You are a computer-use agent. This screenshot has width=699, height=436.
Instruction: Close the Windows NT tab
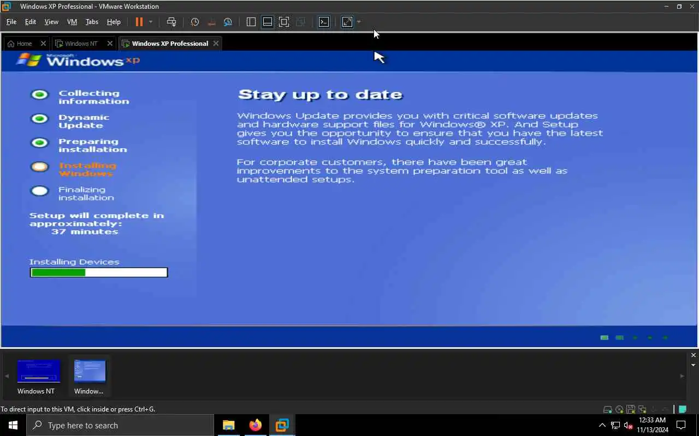[x=110, y=44]
